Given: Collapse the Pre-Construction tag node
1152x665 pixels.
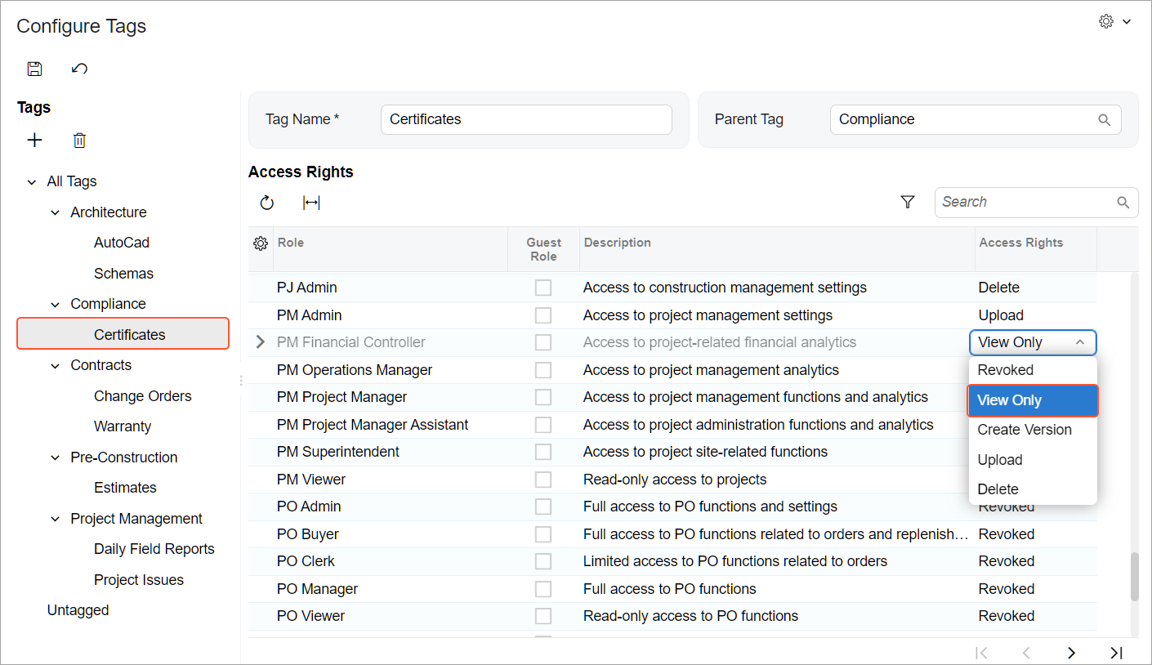Looking at the screenshot, I should [x=56, y=457].
